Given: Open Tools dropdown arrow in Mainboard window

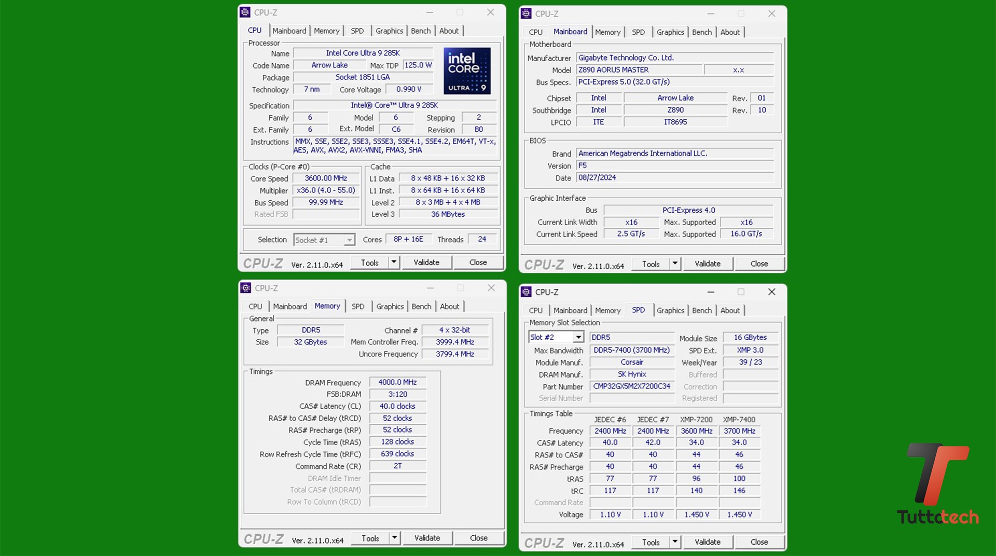Looking at the screenshot, I should [675, 264].
